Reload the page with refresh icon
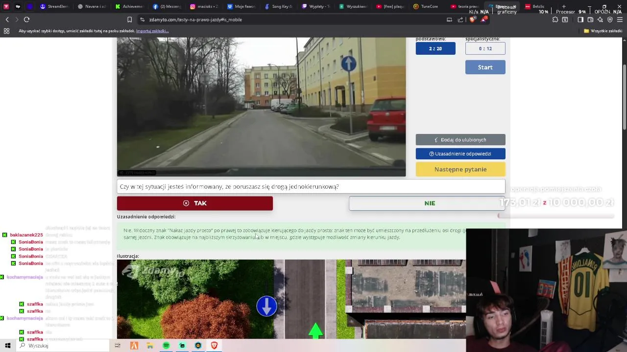 coord(26,20)
